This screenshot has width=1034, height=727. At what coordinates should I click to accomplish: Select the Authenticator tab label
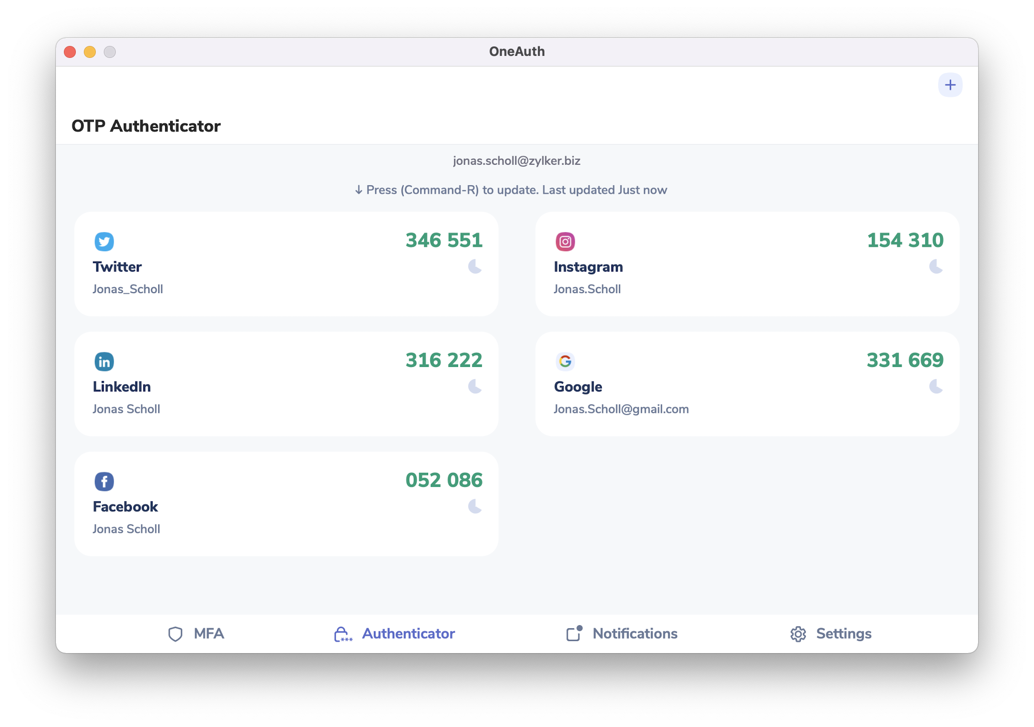click(408, 634)
